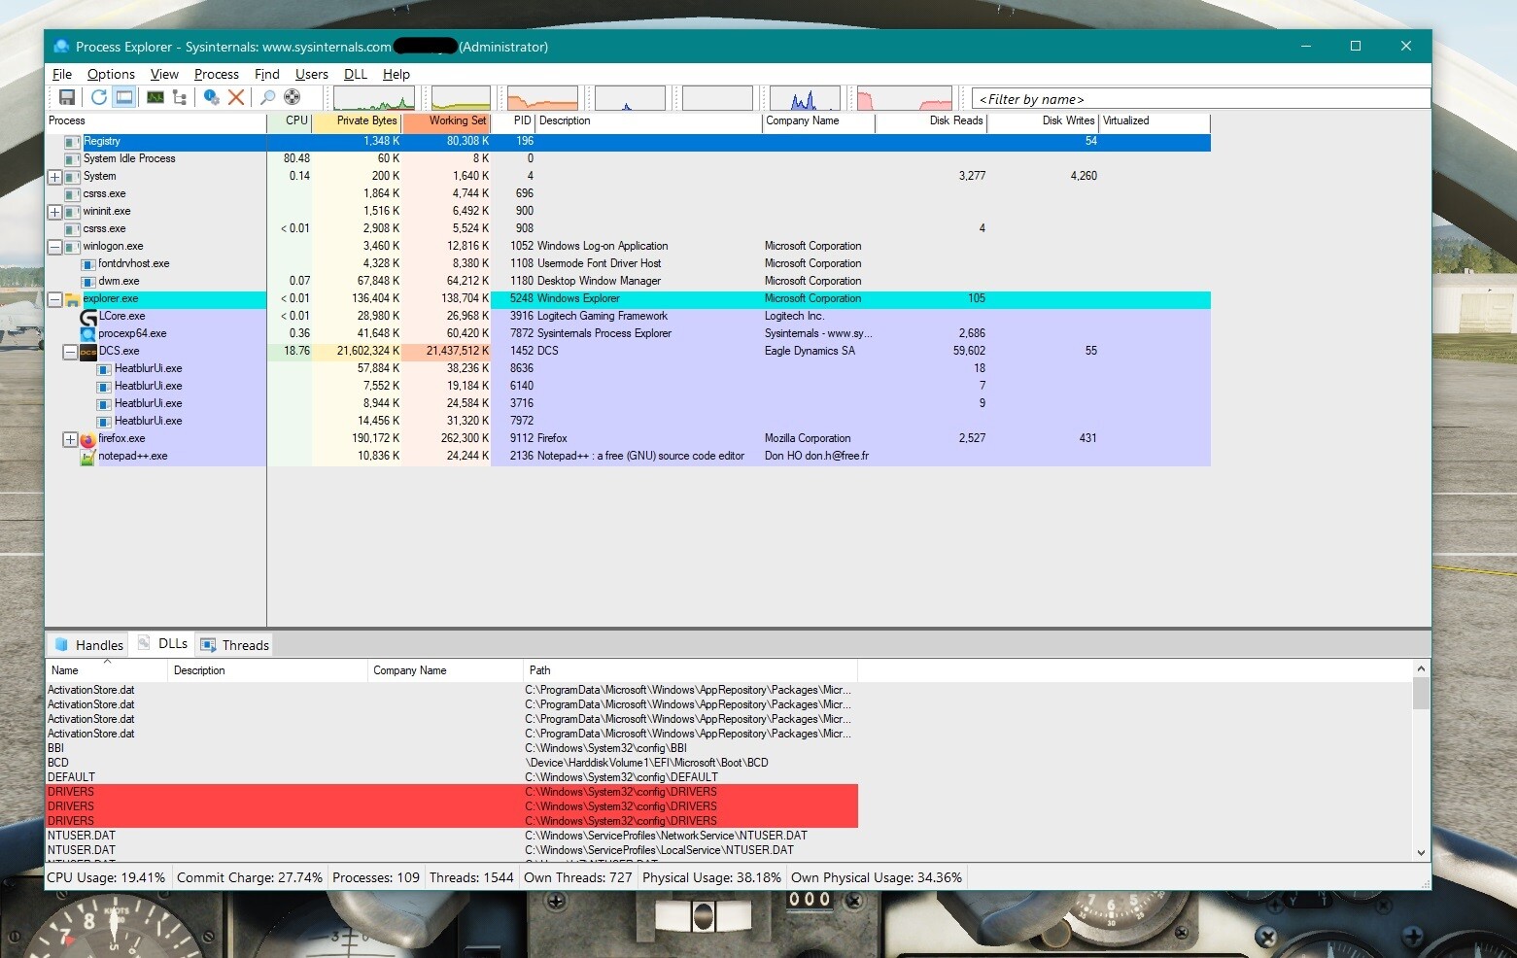Select the HeatblurUi.exe row with PID 7972
Screen dimensions: 1517x958
(x=628, y=422)
